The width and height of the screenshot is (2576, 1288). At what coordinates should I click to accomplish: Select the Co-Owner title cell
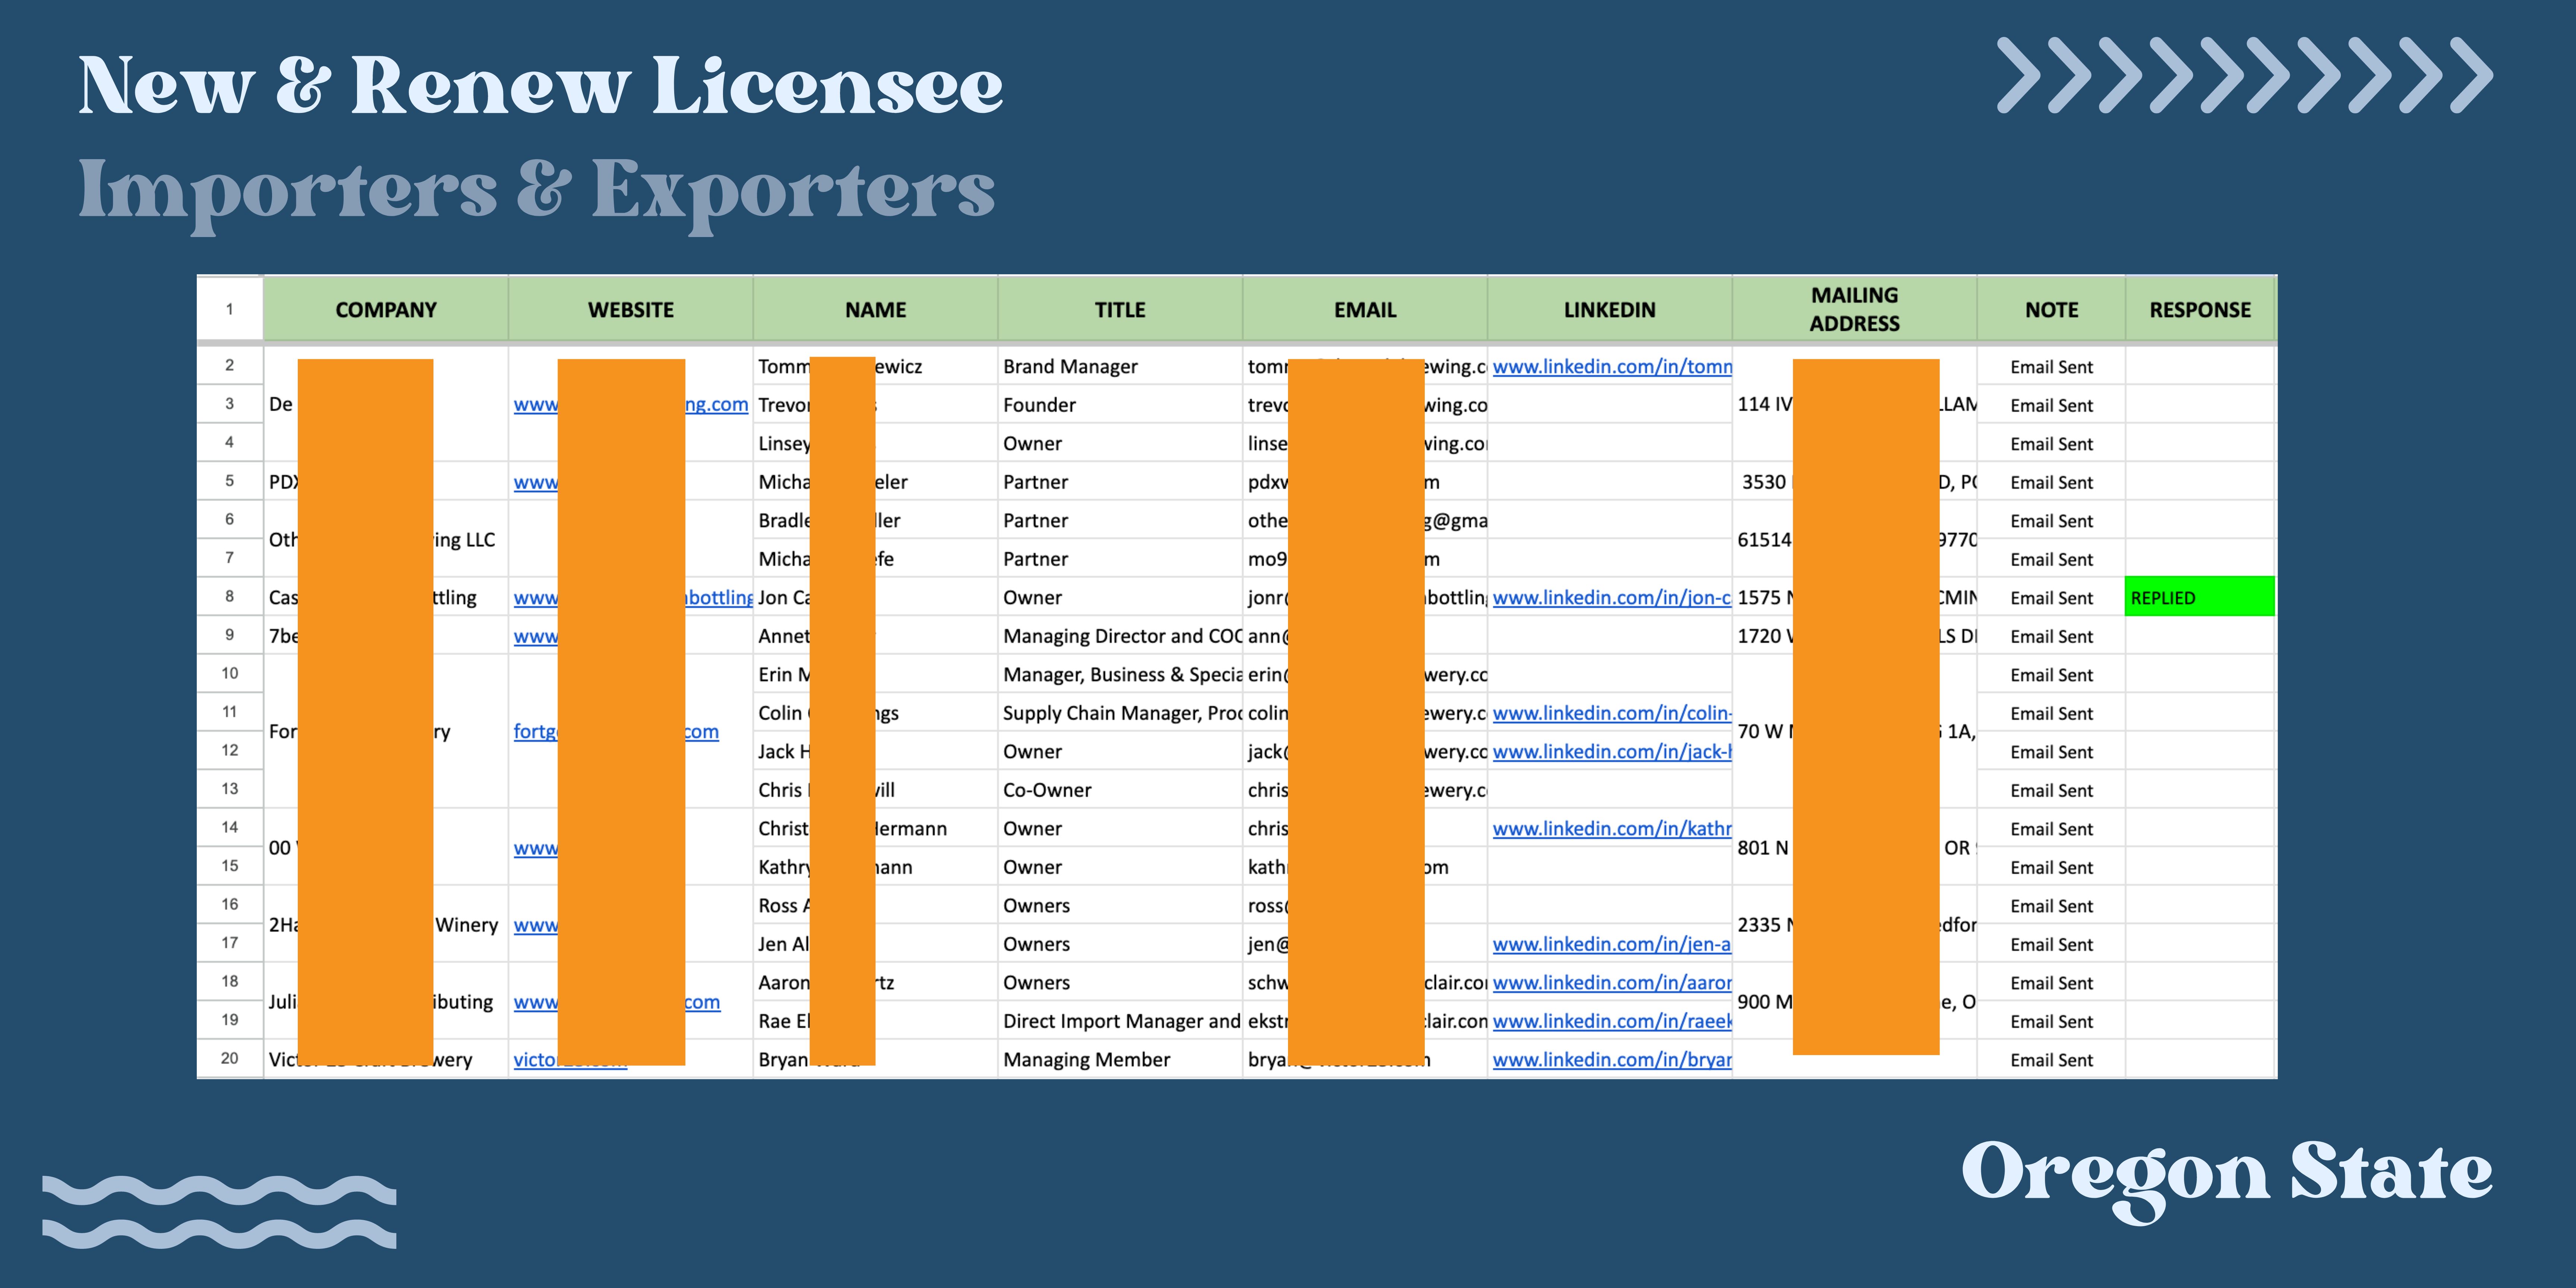pyautogui.click(x=1047, y=790)
